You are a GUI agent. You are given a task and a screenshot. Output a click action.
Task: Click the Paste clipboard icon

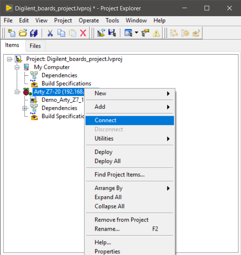pyautogui.click(x=73, y=33)
